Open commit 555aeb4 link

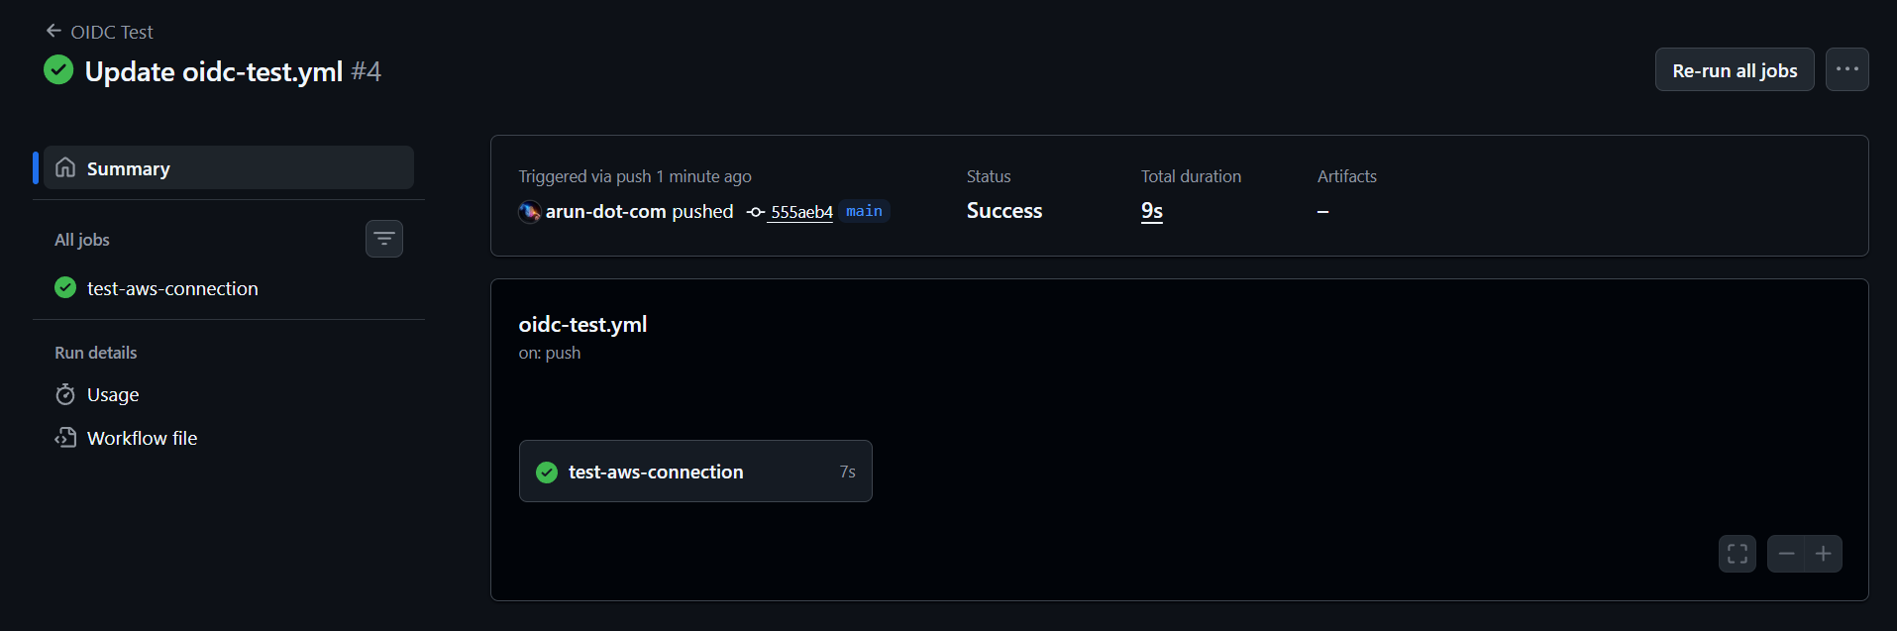click(801, 212)
